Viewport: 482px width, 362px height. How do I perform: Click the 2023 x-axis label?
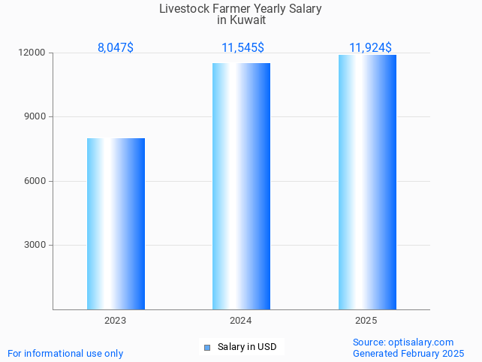pyautogui.click(x=116, y=320)
